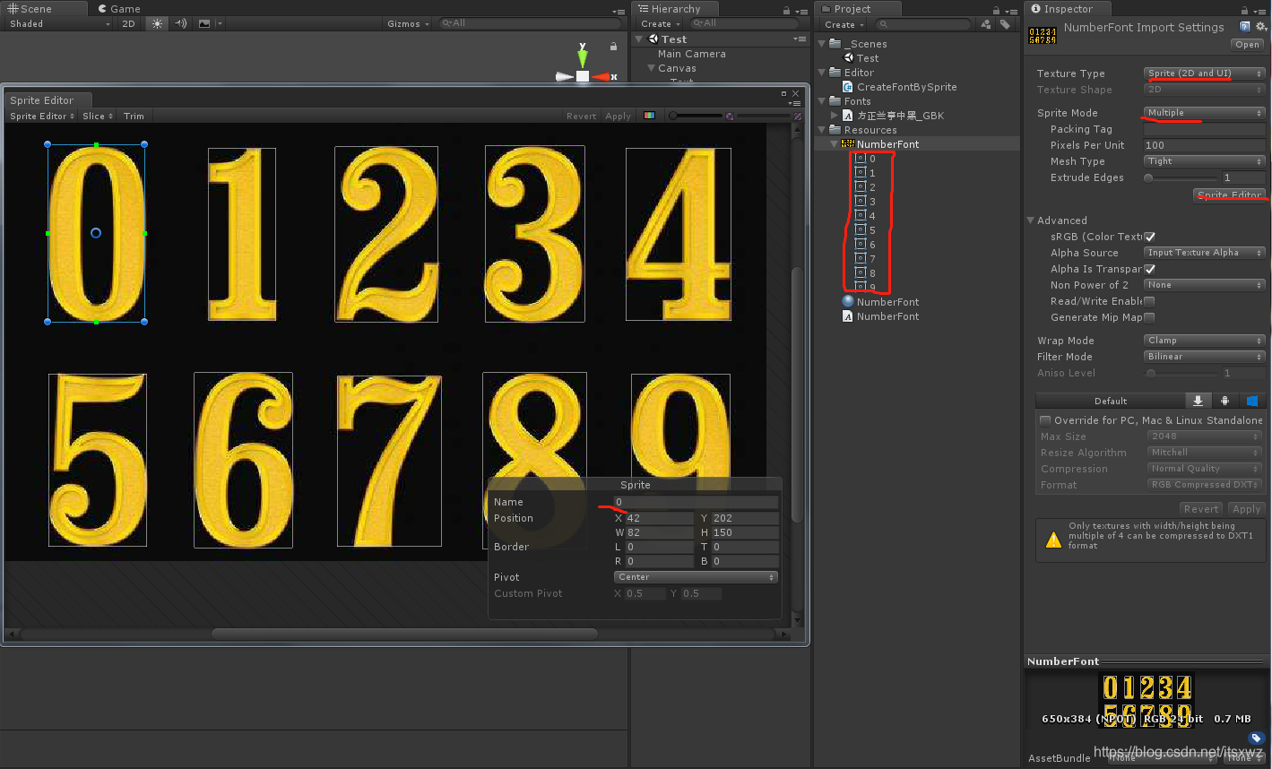Open Texture Type dropdown
1272x769 pixels.
pos(1205,73)
